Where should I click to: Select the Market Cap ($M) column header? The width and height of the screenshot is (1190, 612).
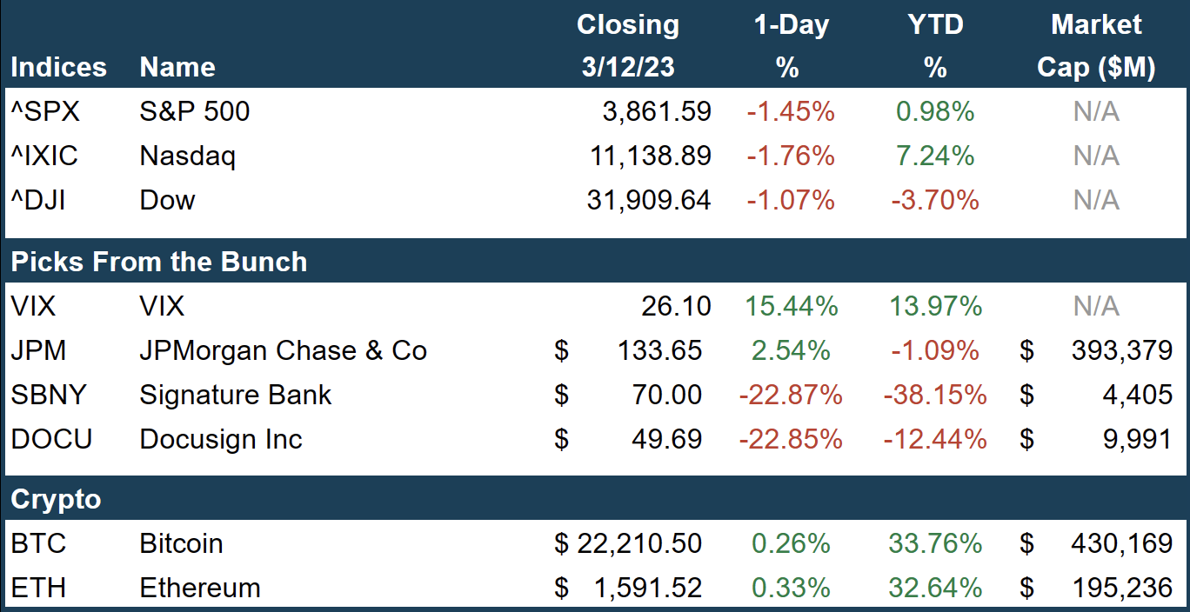1096,46
